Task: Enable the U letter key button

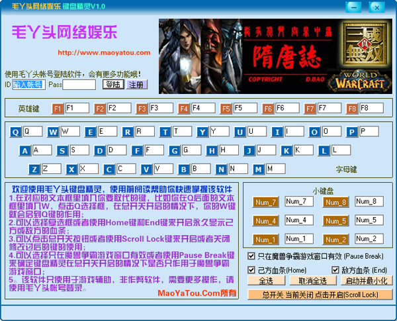Action: [240, 132]
